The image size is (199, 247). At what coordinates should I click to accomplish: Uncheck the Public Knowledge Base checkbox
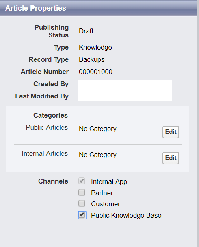coord(82,215)
